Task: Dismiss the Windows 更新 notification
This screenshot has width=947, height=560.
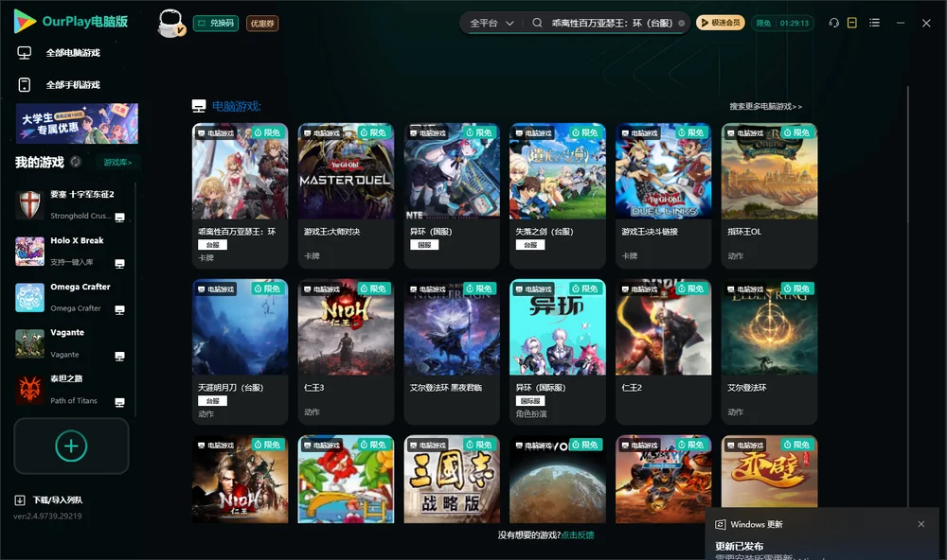Action: (x=921, y=524)
